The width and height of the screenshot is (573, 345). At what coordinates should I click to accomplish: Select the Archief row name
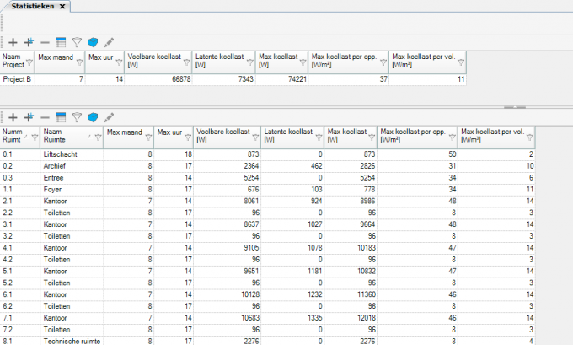55,166
